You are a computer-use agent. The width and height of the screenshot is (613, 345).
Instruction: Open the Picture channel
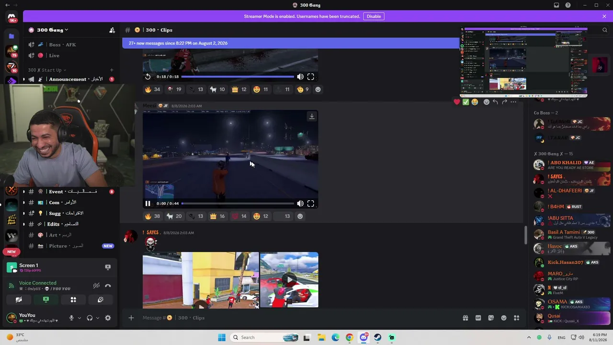[x=71, y=246]
